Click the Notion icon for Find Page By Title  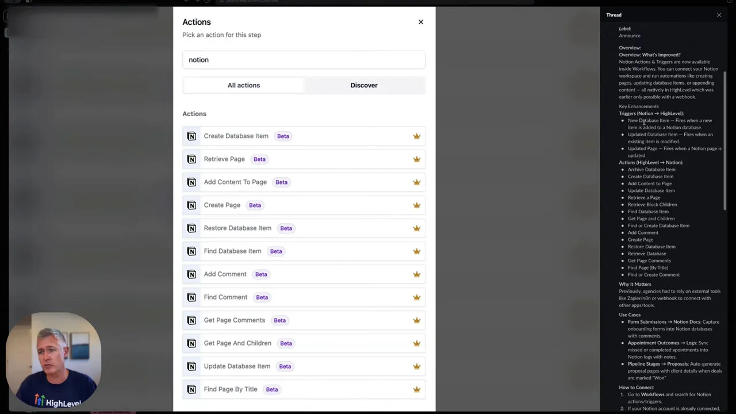(191, 389)
